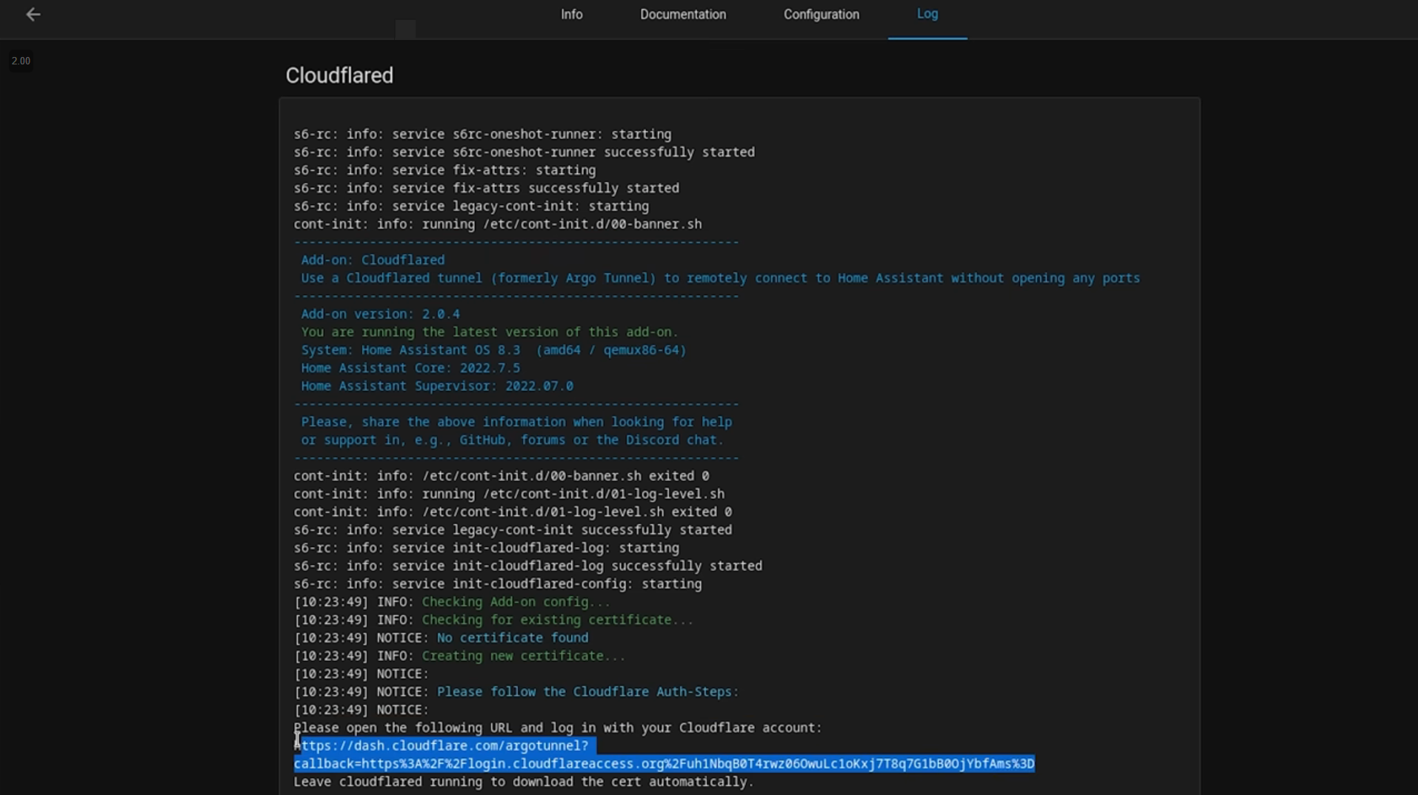Image resolution: width=1418 pixels, height=795 pixels.
Task: Click 'service legacy-cont-init: starting' line
Action: coord(471,206)
